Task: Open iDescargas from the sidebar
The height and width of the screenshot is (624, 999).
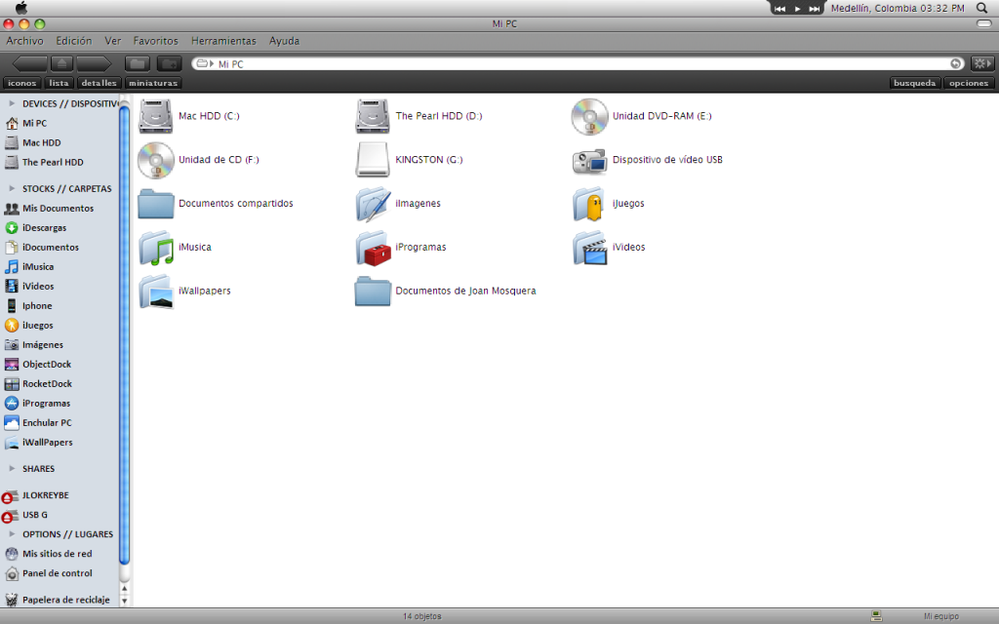Action: (x=36, y=228)
